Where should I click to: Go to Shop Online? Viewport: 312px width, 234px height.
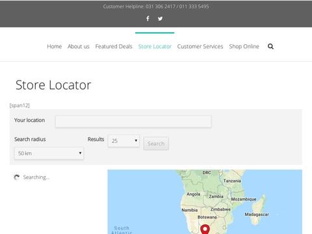click(x=244, y=46)
